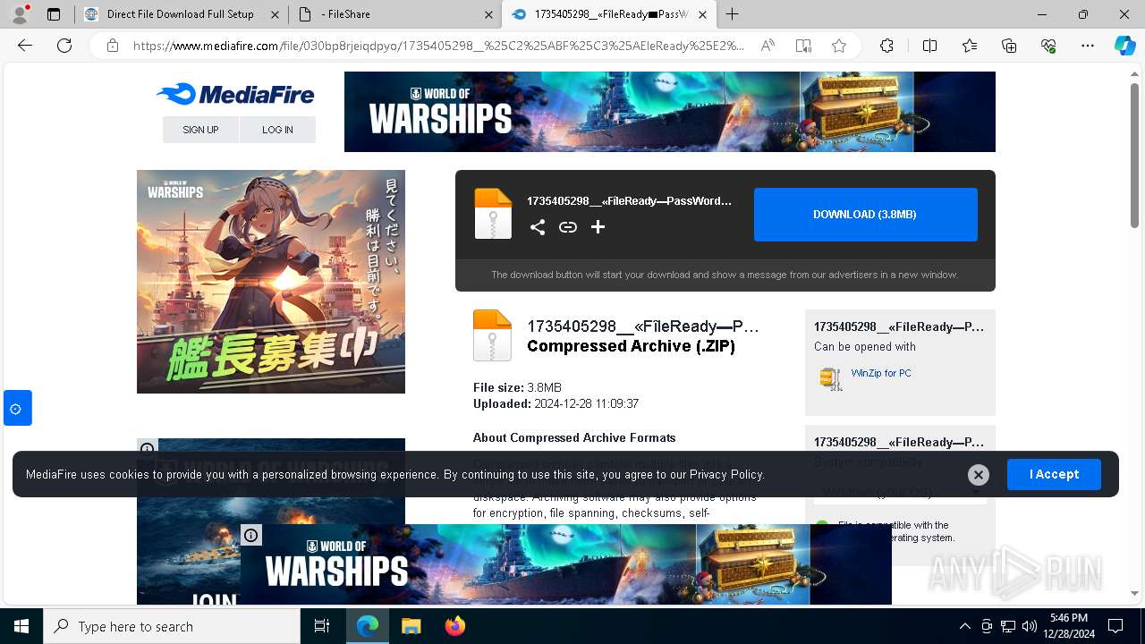This screenshot has height=644, width=1145.
Task: Open volume control in system tray
Action: tap(1030, 626)
